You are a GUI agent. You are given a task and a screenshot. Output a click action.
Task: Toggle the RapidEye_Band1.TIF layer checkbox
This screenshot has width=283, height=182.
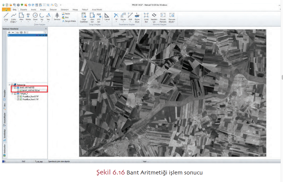(x=18, y=99)
